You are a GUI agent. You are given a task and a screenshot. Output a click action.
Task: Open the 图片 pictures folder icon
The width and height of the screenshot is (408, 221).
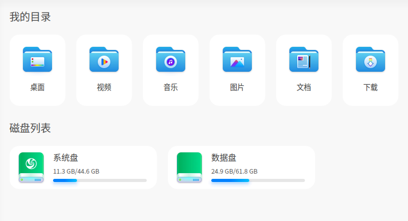tap(237, 59)
